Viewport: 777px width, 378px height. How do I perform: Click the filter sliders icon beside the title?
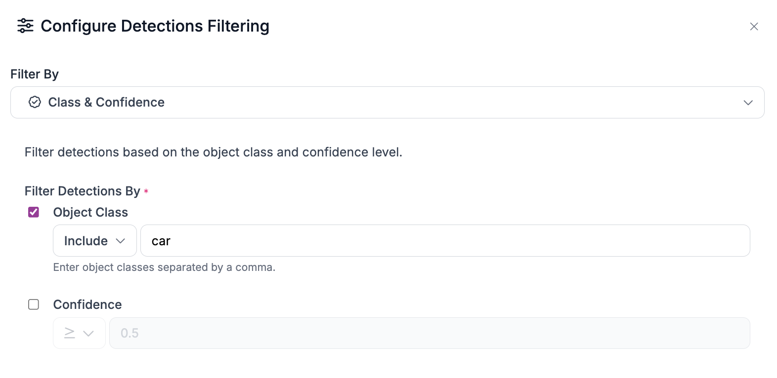(25, 26)
